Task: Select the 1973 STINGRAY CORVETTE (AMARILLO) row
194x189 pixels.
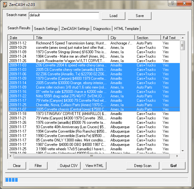Action: pyautogui.click(x=71, y=114)
